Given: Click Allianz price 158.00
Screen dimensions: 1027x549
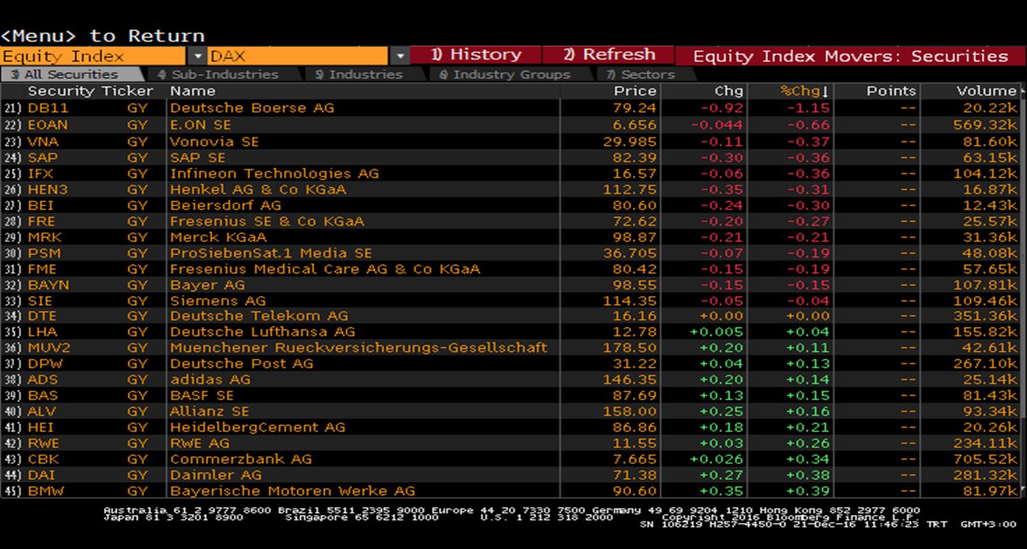Looking at the screenshot, I should coord(630,412).
